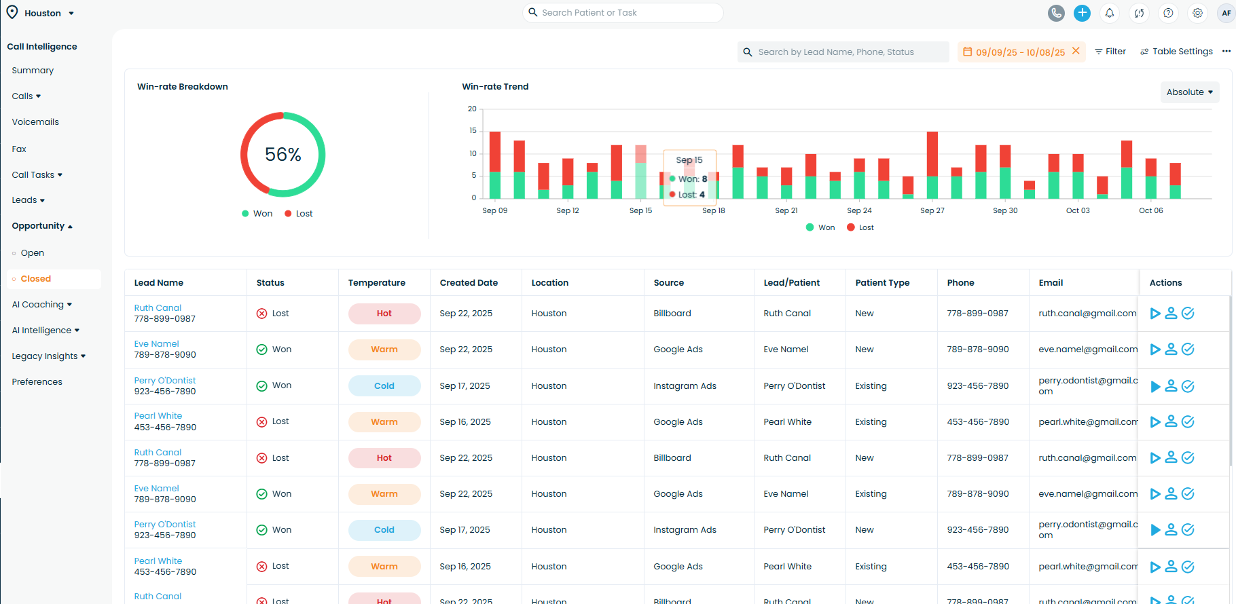
Task: Open Voicemails from the sidebar
Action: point(35,122)
